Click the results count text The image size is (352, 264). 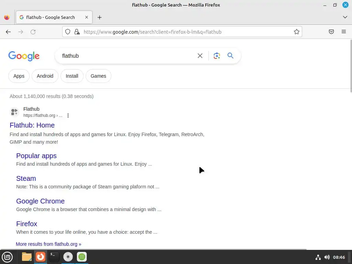coord(52,96)
